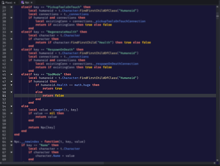Click FindFirstChildOfClass on line 46
220x166 pixels.
(x=99, y=78)
